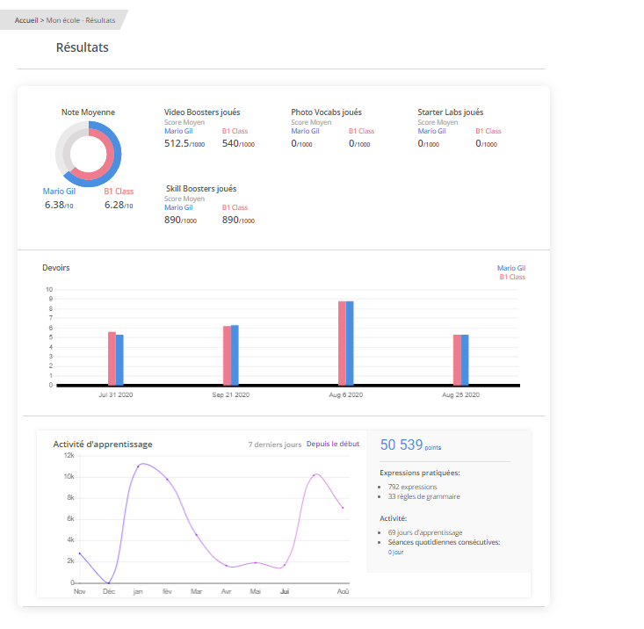
Task: Click the blue bar for Aug 6 2020
Action: click(x=350, y=343)
